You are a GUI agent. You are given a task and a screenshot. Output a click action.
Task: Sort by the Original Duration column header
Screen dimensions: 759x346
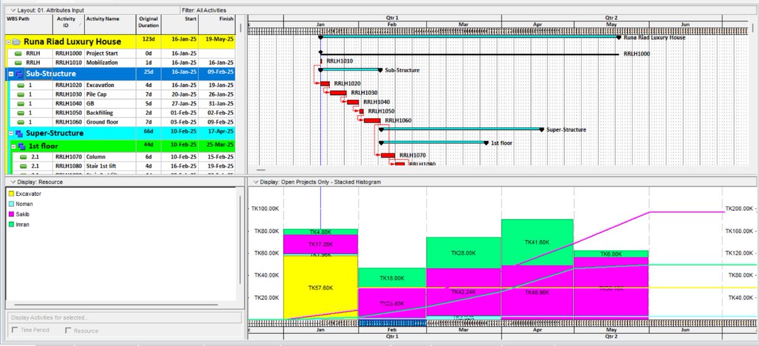(148, 24)
